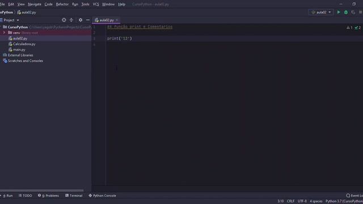The height and width of the screenshot is (204, 363).
Task: Click the 3:10 line column indicator
Action: click(280, 201)
